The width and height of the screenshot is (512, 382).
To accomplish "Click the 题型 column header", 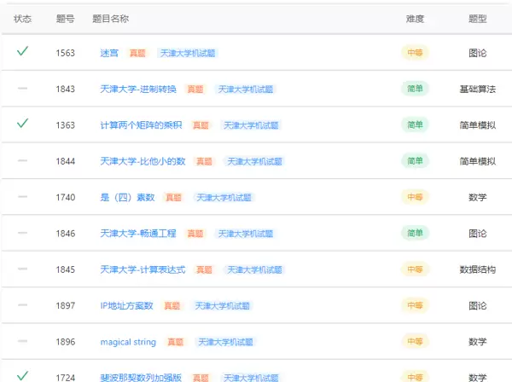I will (x=478, y=19).
